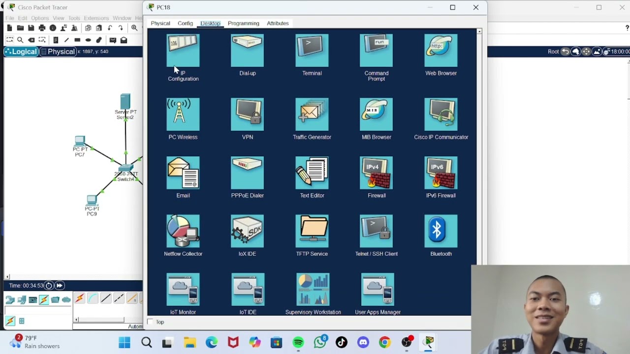This screenshot has width=630, height=354.
Task: Launch the Netflow Collector
Action: coord(183,231)
